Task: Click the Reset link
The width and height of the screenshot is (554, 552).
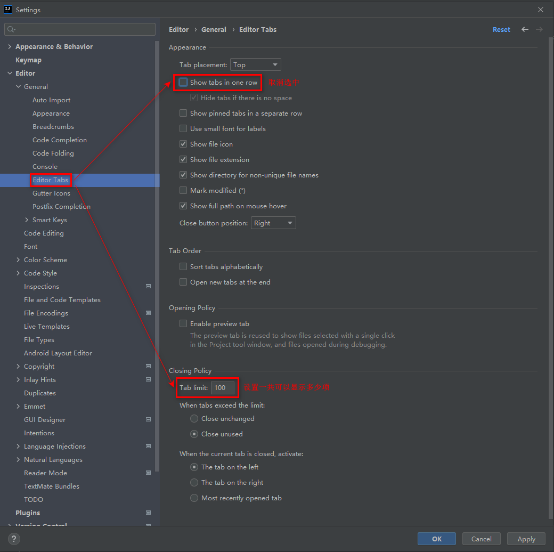Action: 501,30
